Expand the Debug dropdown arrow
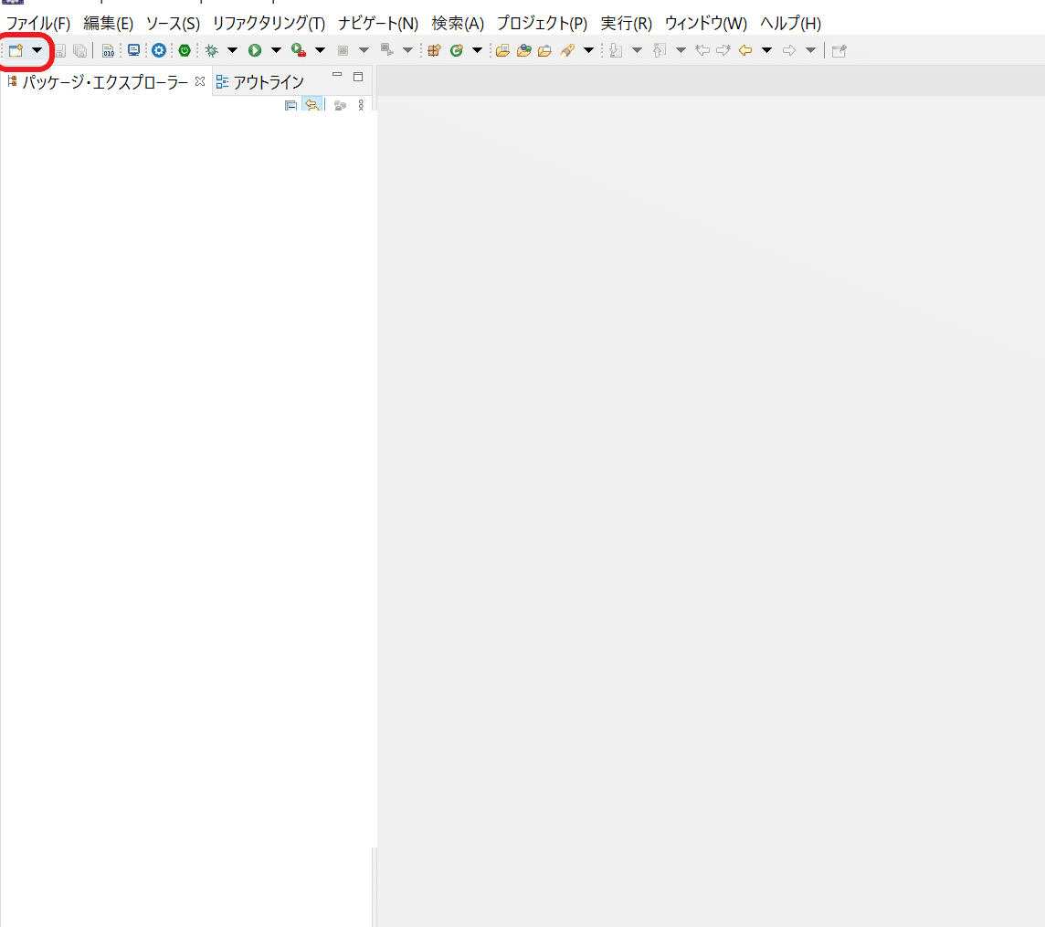Viewport: 1045px width, 927px height. tap(233, 50)
